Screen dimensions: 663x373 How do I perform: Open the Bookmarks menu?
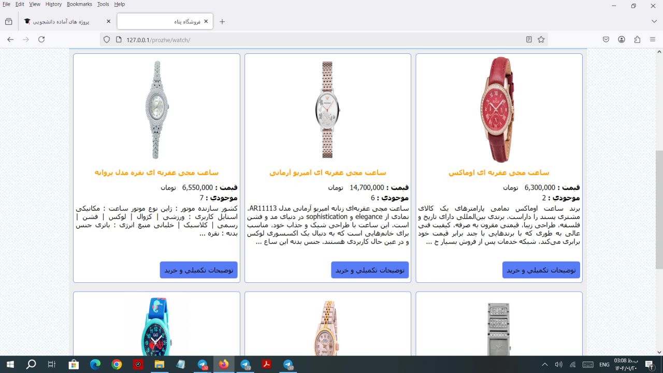79,4
